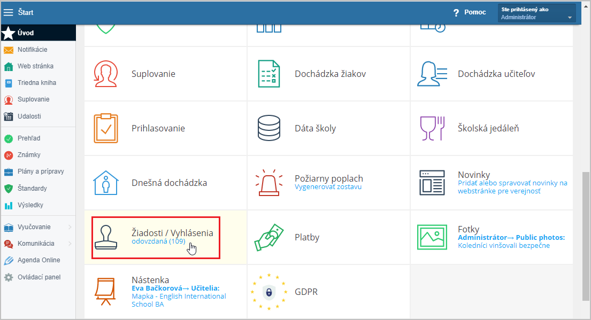Screen dimensions: 591x320
Task: Open the Nástenka board icon
Action: tap(105, 292)
